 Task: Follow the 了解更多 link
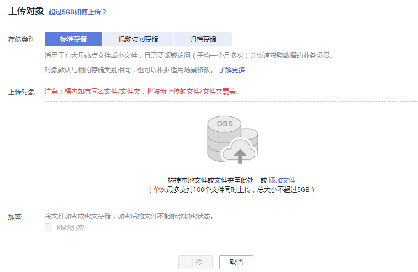tap(232, 70)
